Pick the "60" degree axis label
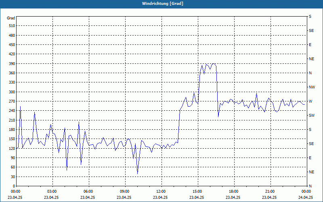 click(x=13, y=167)
